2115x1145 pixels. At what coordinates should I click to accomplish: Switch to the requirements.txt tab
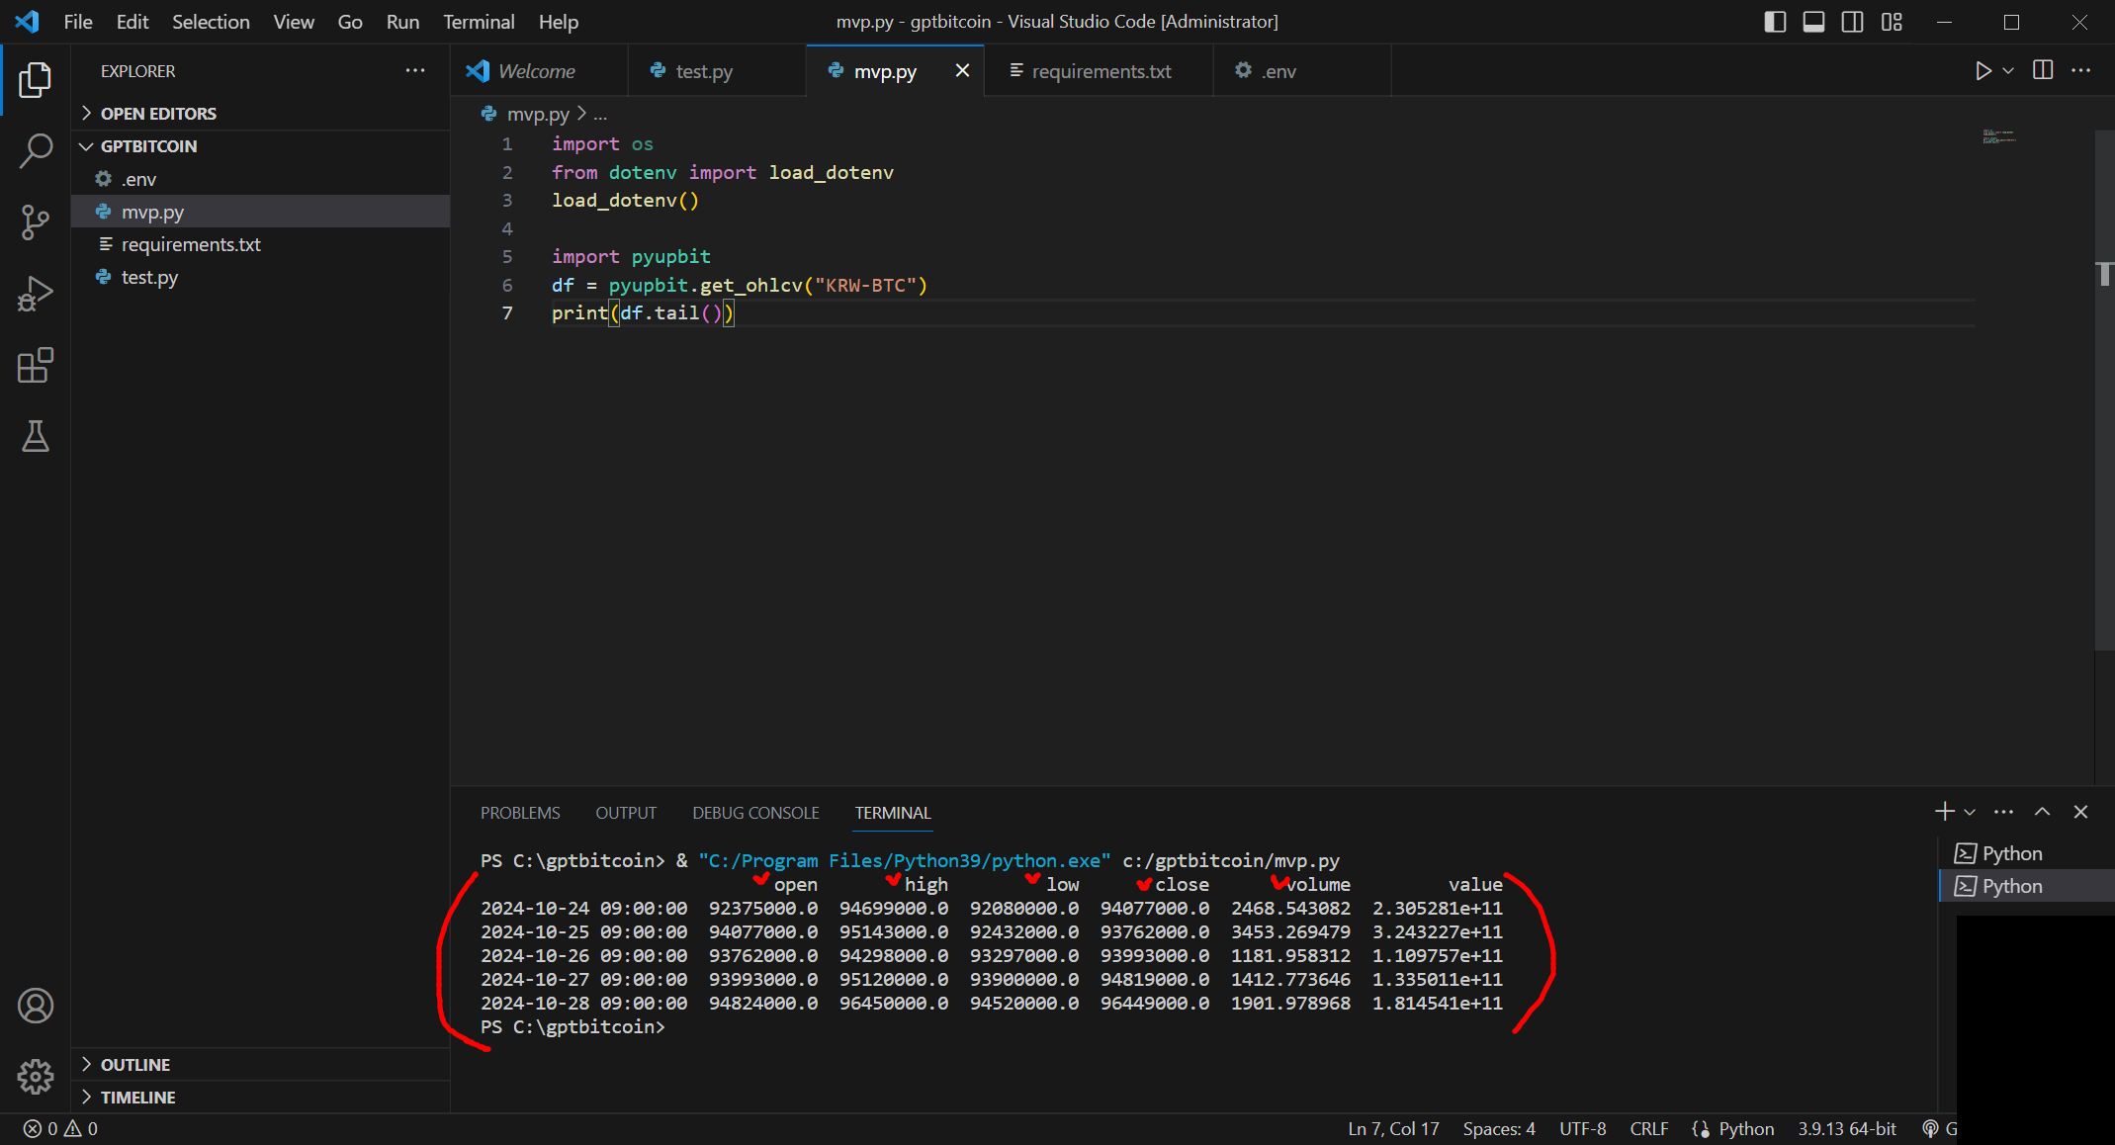[x=1101, y=71]
